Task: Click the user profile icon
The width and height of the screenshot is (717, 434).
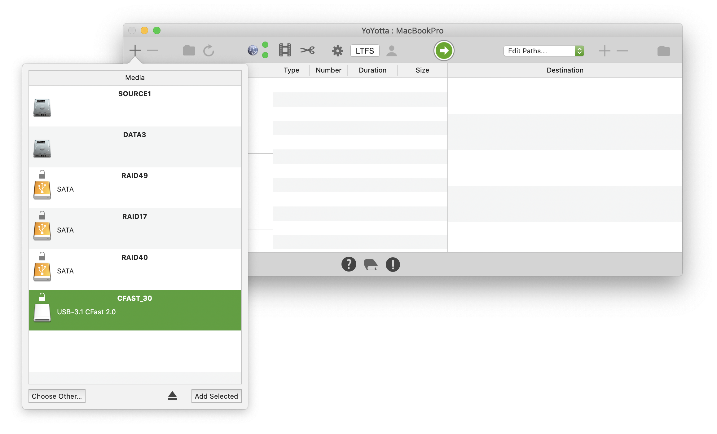Action: pyautogui.click(x=392, y=51)
